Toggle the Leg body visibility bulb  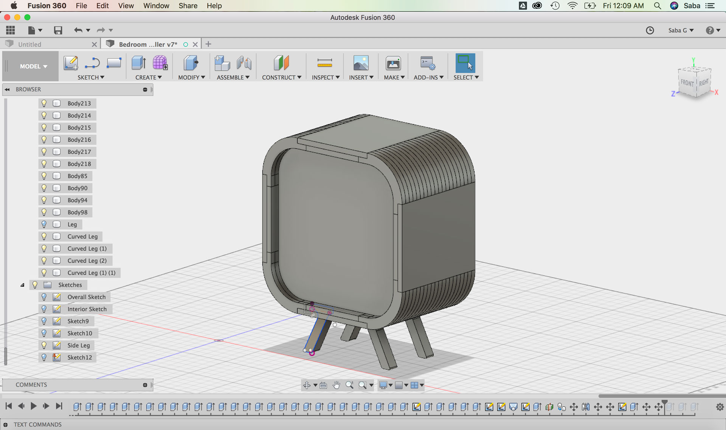tap(44, 224)
